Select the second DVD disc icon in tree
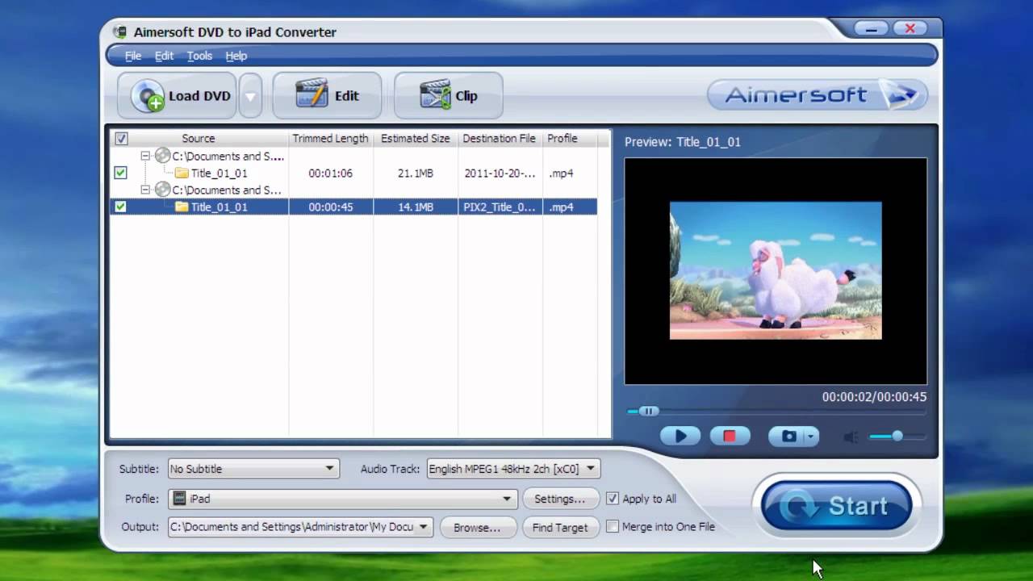The width and height of the screenshot is (1033, 581). pos(162,190)
